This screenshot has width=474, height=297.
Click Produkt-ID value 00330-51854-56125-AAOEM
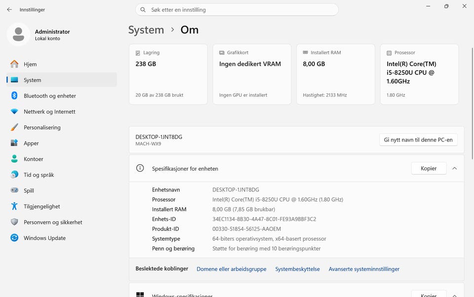coord(247,229)
